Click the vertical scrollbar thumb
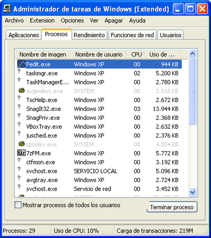This screenshot has height=238, width=211. (192, 92)
